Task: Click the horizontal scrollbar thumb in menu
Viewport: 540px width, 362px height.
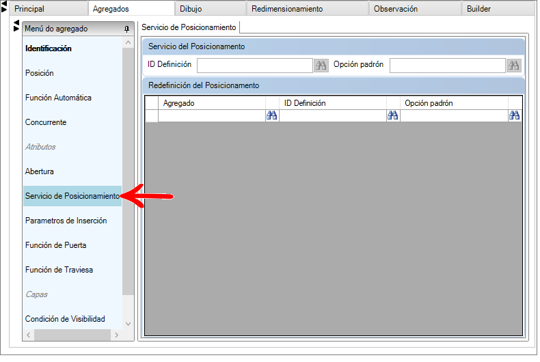Action: (72, 335)
